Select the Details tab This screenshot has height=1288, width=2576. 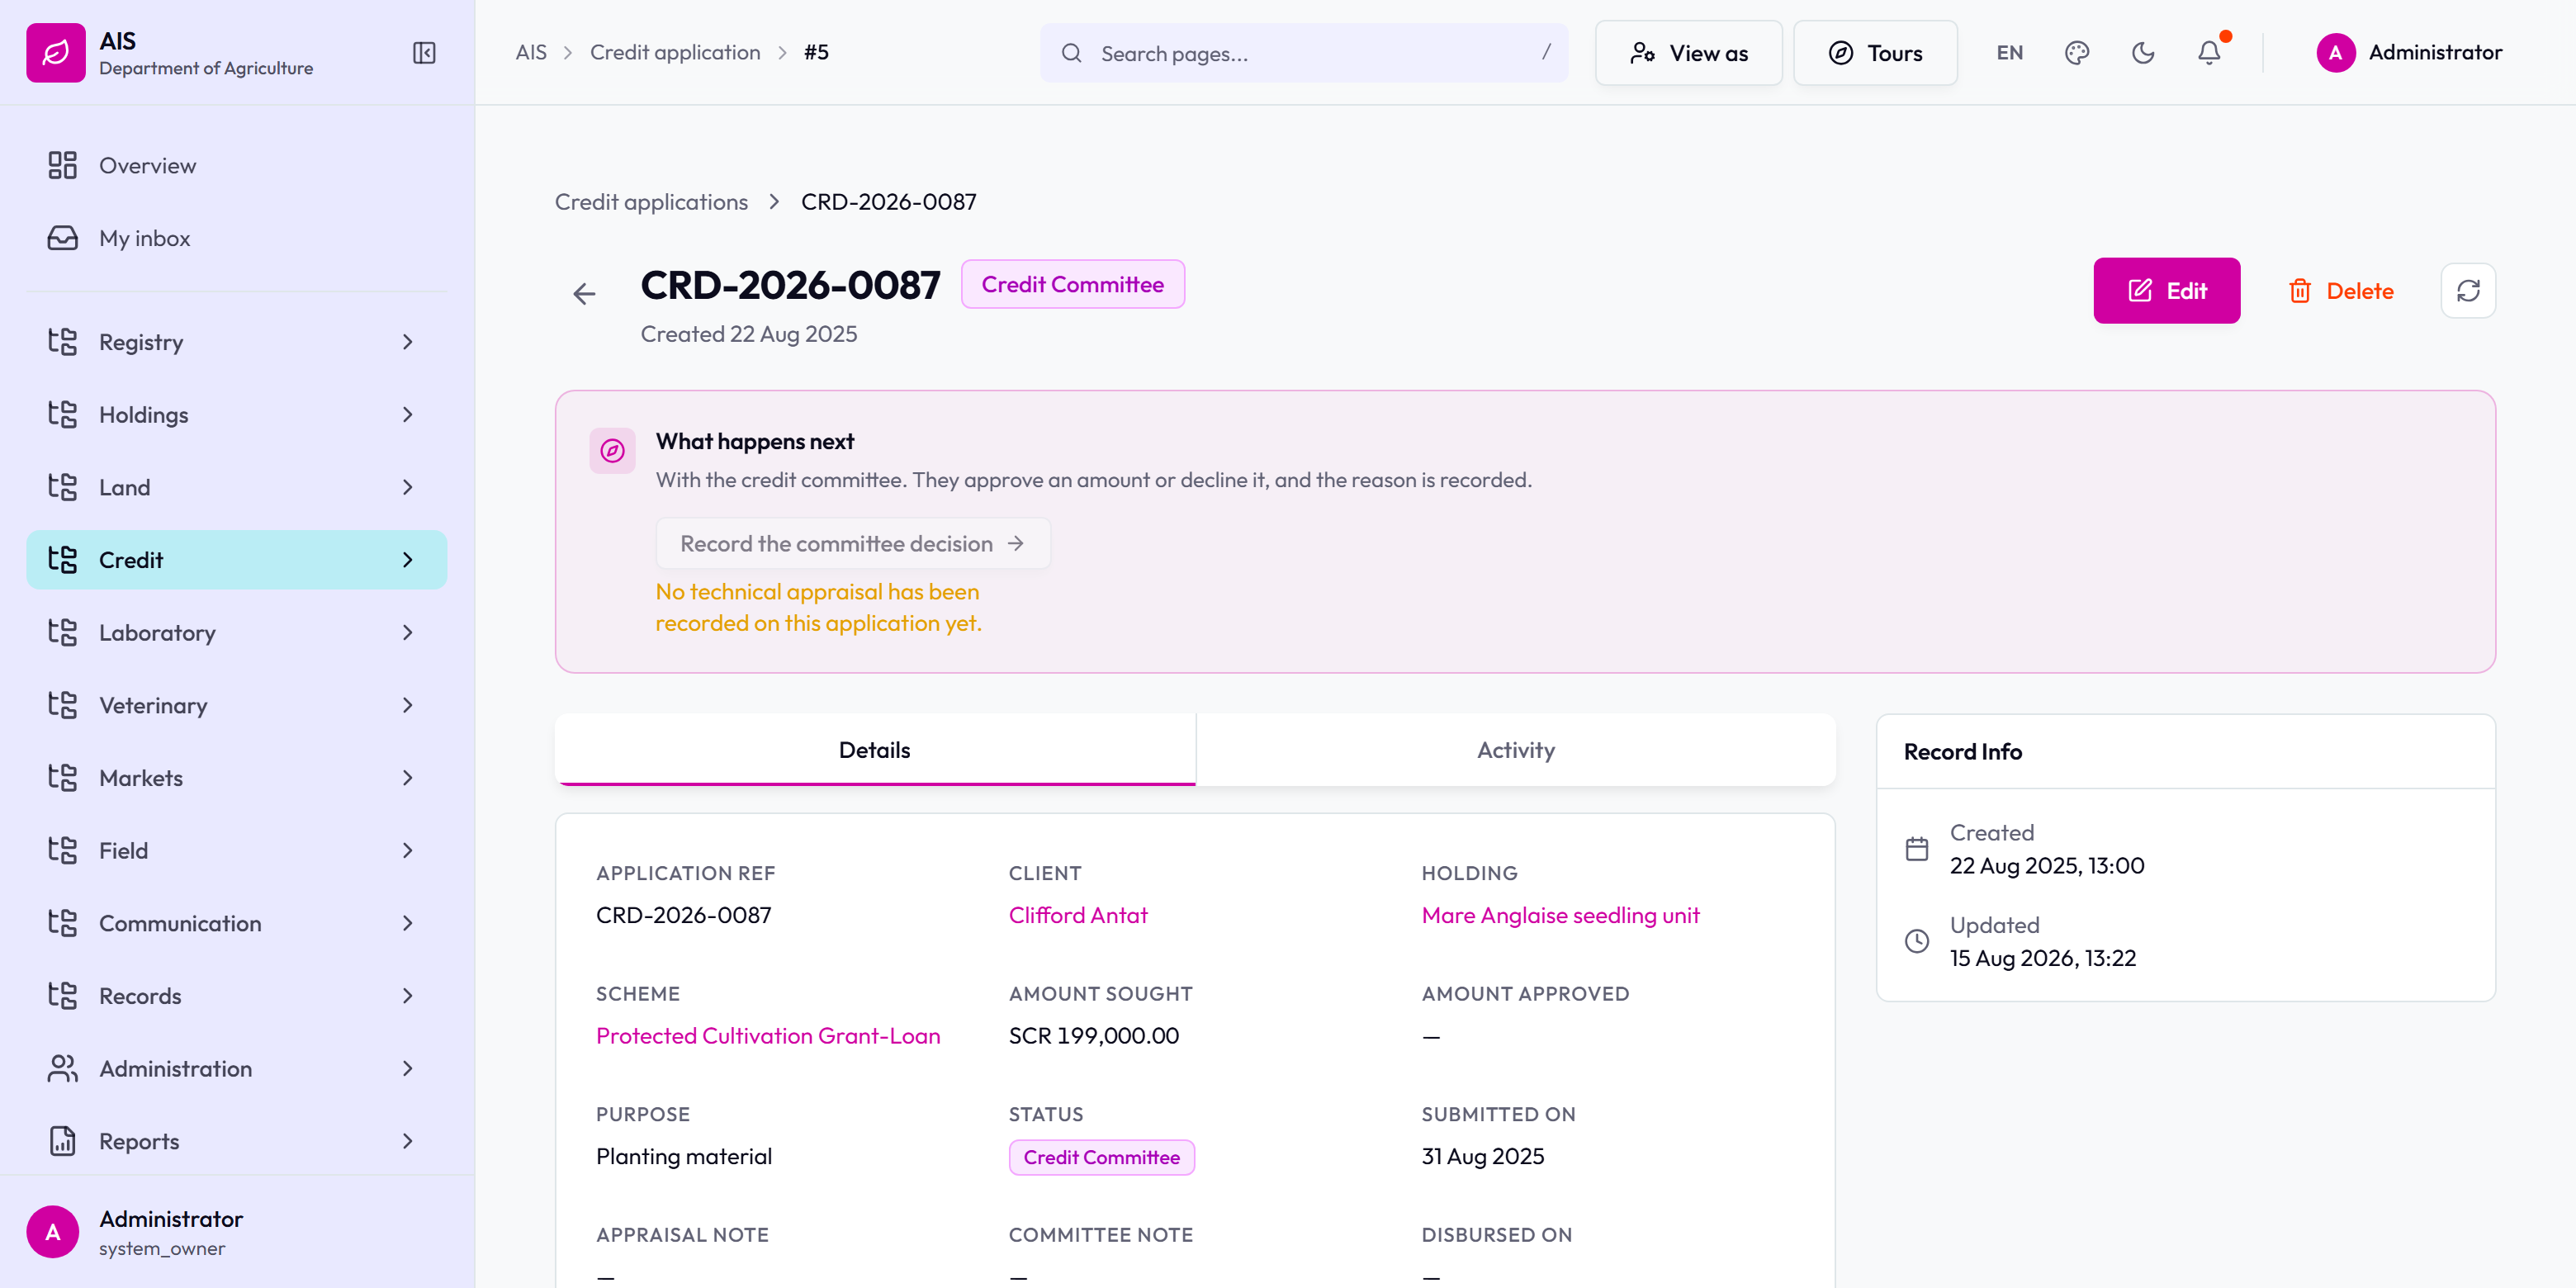[x=875, y=750]
